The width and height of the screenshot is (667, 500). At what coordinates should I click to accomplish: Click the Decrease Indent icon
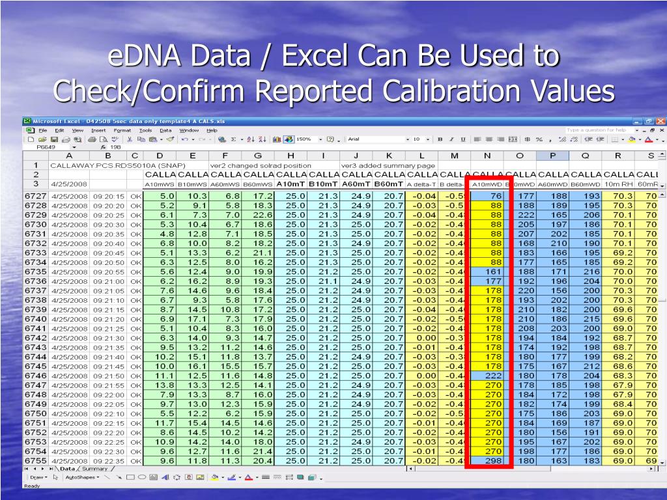[x=588, y=139]
